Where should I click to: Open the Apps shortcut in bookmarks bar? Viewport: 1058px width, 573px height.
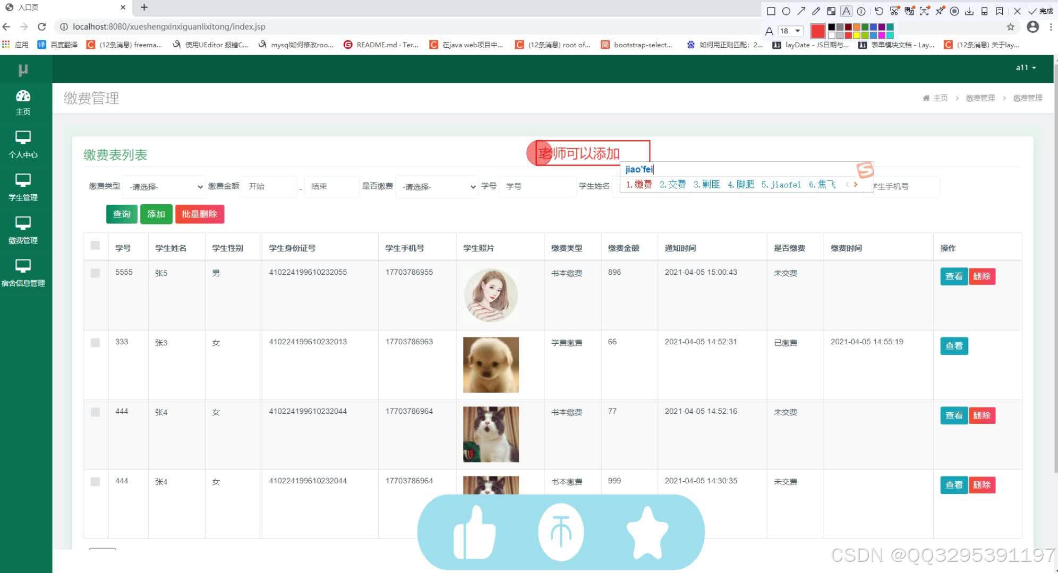(x=15, y=45)
